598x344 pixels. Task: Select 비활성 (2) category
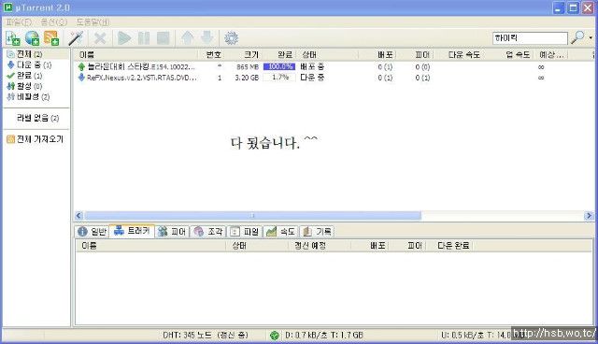click(x=29, y=97)
